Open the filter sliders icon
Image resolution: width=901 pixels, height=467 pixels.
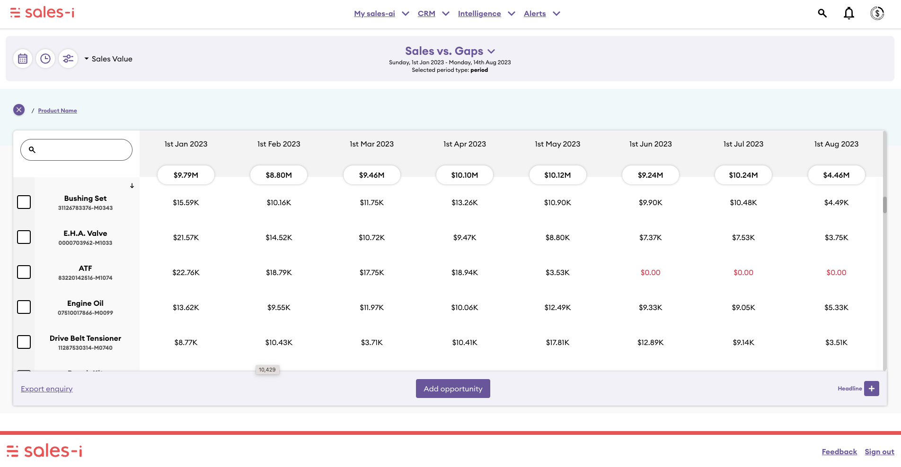(x=68, y=59)
